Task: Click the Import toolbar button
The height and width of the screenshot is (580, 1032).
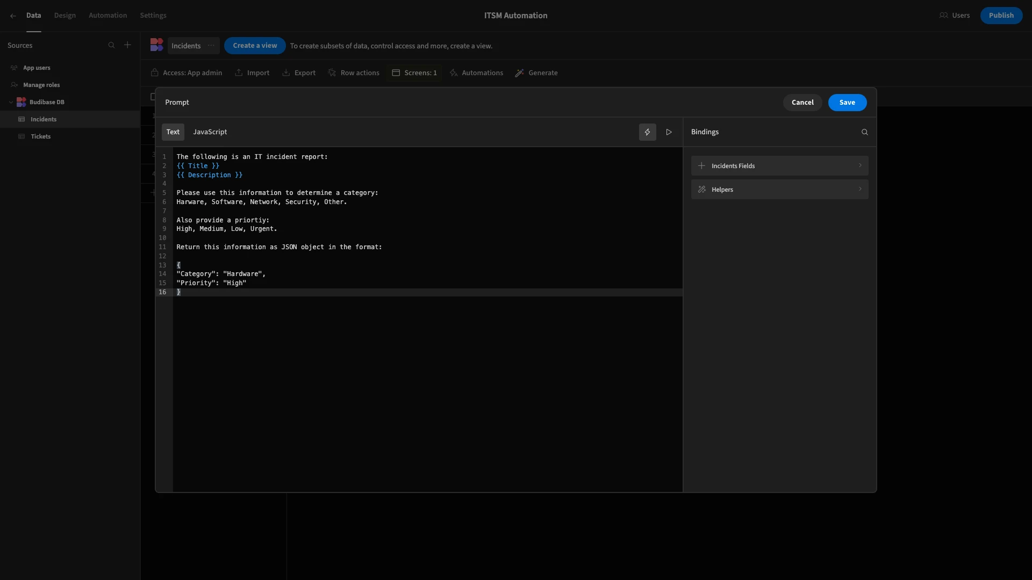Action: [252, 73]
